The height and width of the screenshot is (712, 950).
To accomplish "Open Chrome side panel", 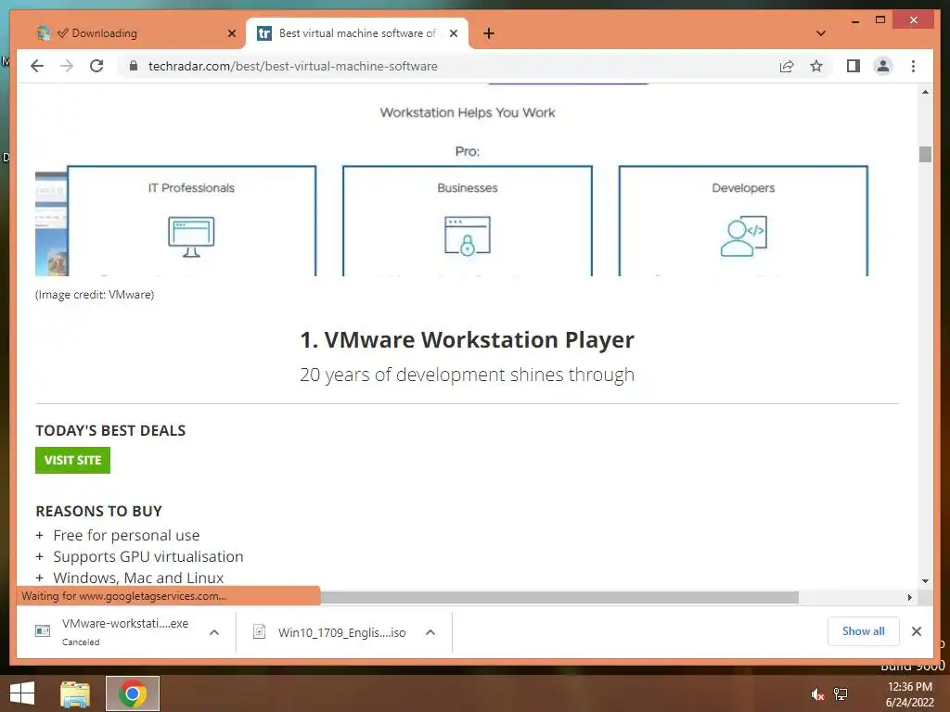I will click(854, 66).
